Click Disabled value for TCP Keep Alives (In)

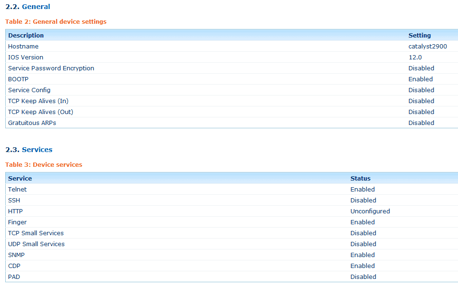pos(421,101)
